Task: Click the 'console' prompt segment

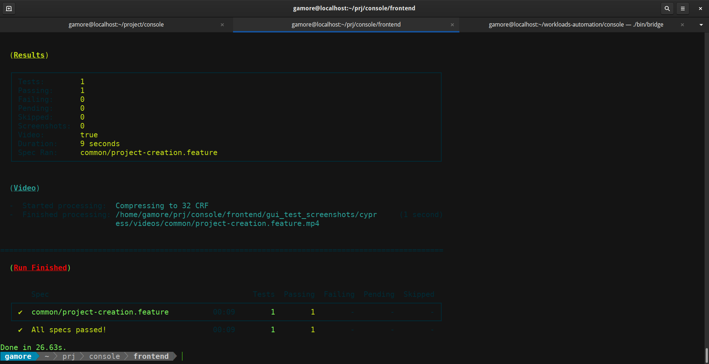Action: (x=105, y=356)
